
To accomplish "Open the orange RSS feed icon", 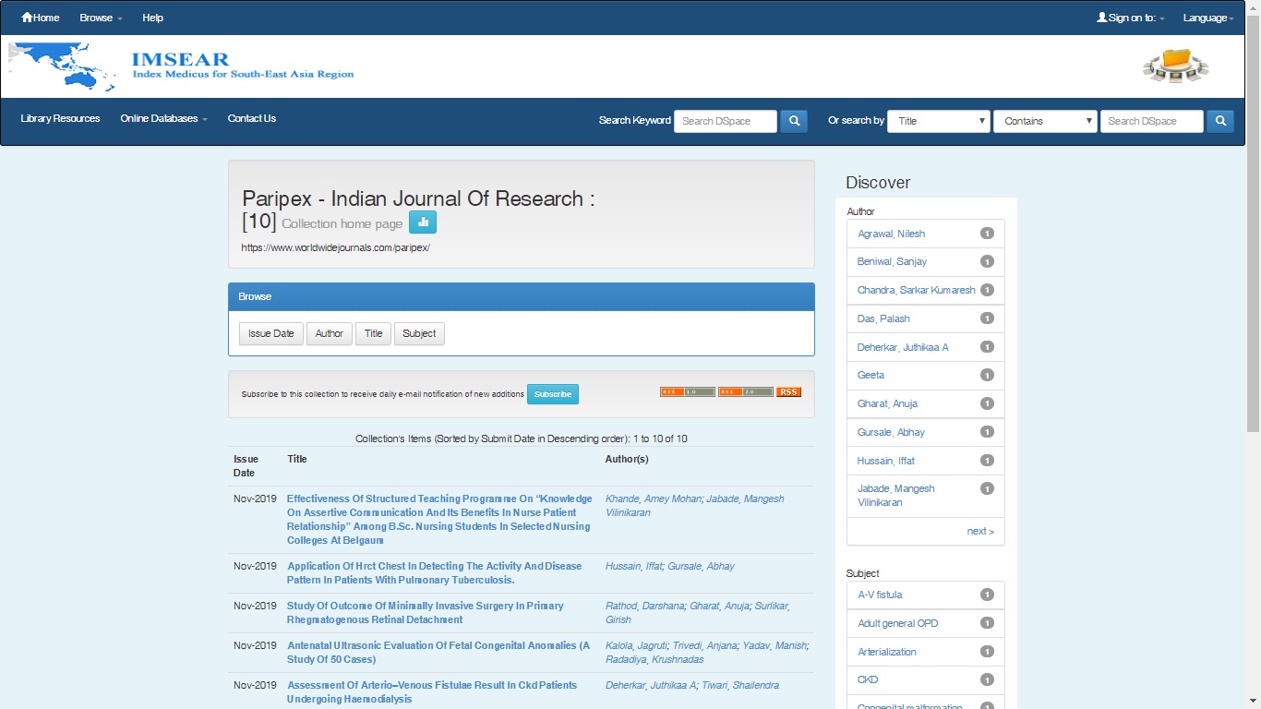I will [x=788, y=392].
